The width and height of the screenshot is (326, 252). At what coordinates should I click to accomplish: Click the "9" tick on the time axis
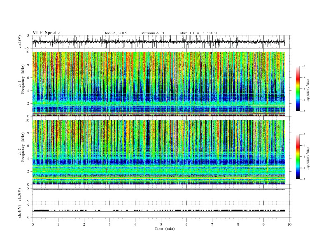tap(263, 224)
